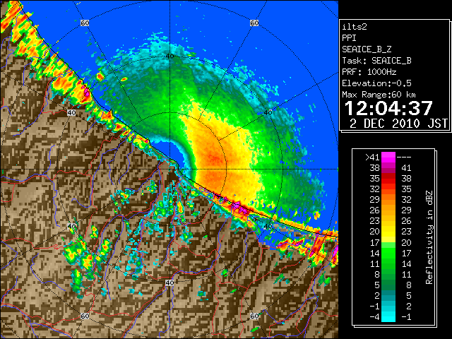Click the 60 km ring label in northeast
This screenshot has width=452, height=339.
[254, 23]
